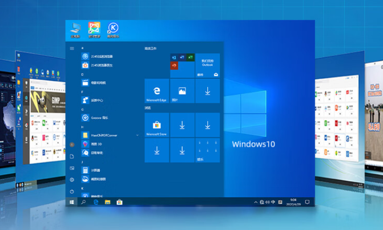Show hidden system tray icons
This screenshot has width=383, height=230.
tap(255, 202)
